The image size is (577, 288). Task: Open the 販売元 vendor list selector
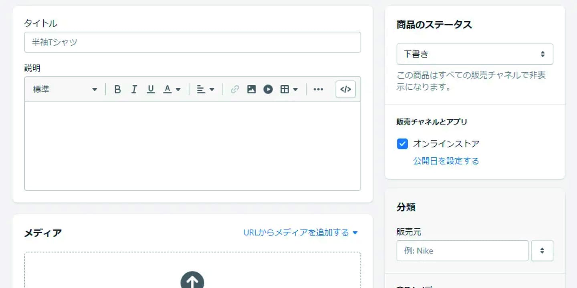point(542,251)
